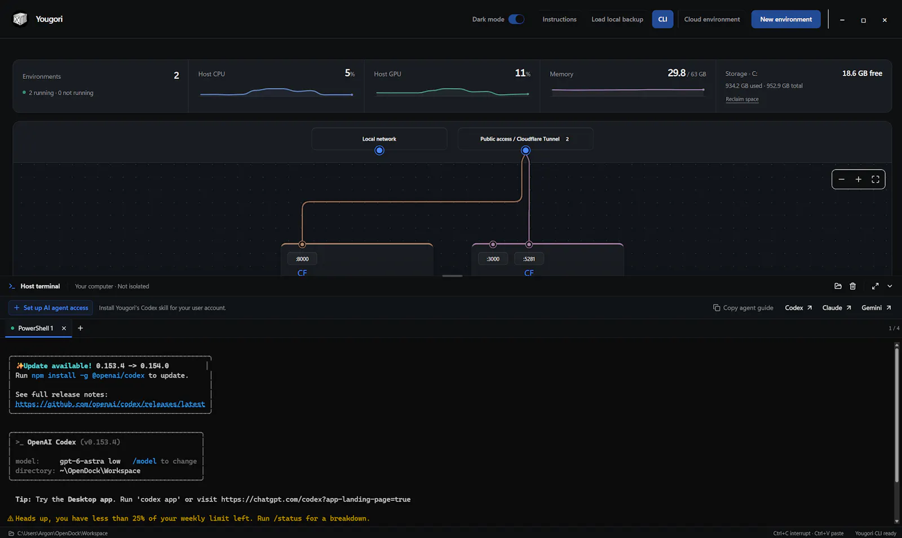Open the Codex external link
This screenshot has width=902, height=538.
[x=798, y=308]
